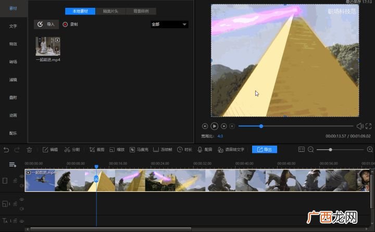Select the 裁剪 (Crop) tool

[x=97, y=150]
